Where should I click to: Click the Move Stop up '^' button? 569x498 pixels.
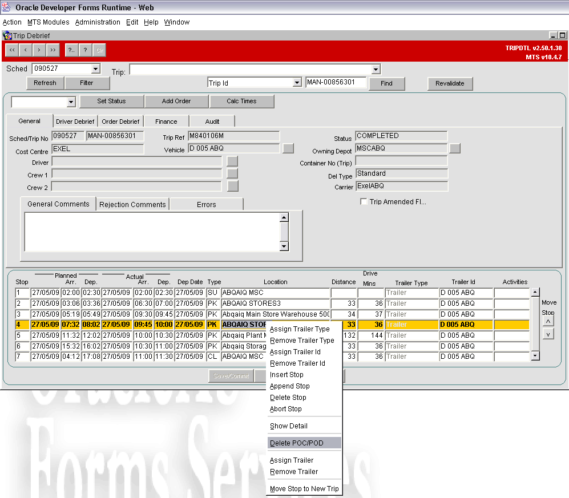(548, 321)
